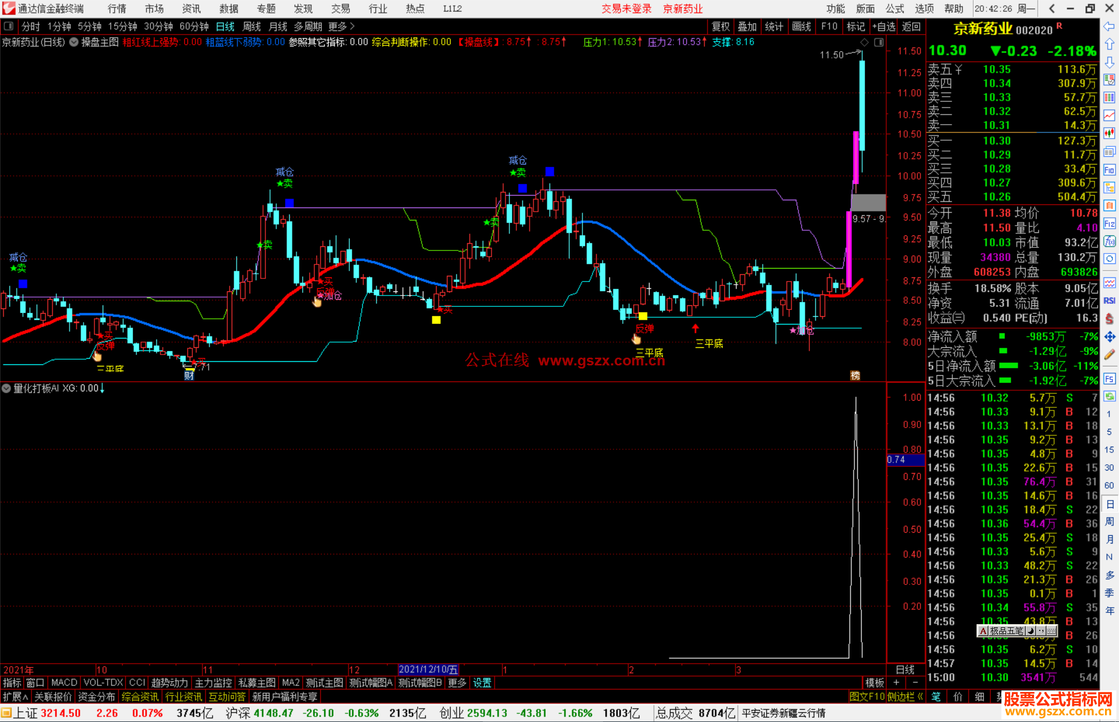Select the 60 minute period in the sidebar

[x=1109, y=485]
